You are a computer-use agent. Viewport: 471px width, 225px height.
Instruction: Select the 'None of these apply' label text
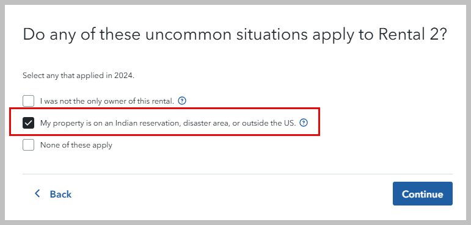76,145
